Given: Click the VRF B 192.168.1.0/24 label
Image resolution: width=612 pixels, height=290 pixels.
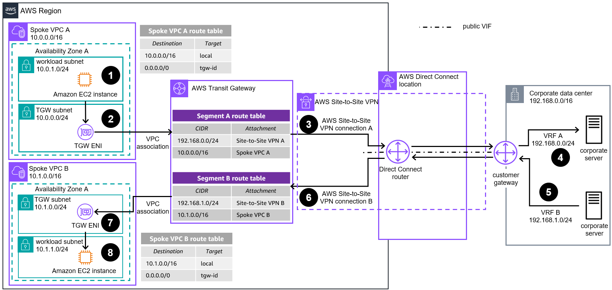Looking at the screenshot, I should [550, 217].
